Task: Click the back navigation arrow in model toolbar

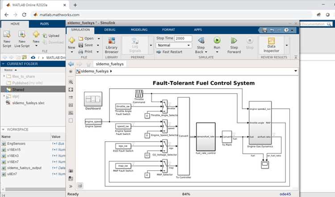Action: coord(71,64)
